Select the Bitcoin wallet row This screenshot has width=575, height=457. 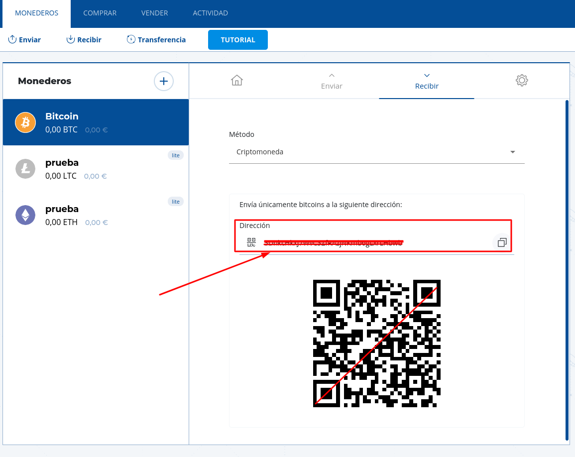[x=96, y=122]
